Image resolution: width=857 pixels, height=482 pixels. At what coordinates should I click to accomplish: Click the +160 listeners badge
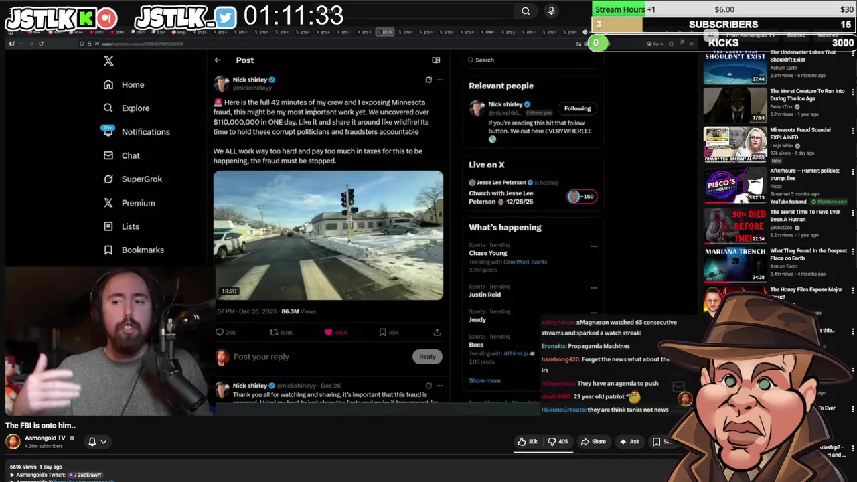[x=581, y=197]
